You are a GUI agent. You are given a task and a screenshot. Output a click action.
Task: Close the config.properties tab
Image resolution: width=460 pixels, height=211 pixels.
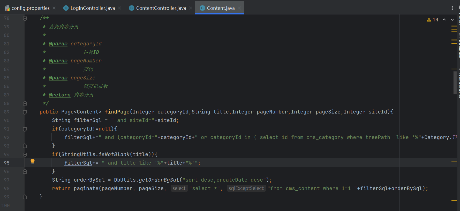pyautogui.click(x=54, y=8)
